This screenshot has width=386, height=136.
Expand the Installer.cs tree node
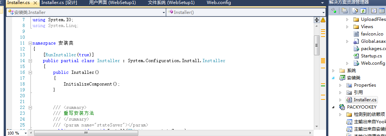pyautogui.click(x=340, y=100)
